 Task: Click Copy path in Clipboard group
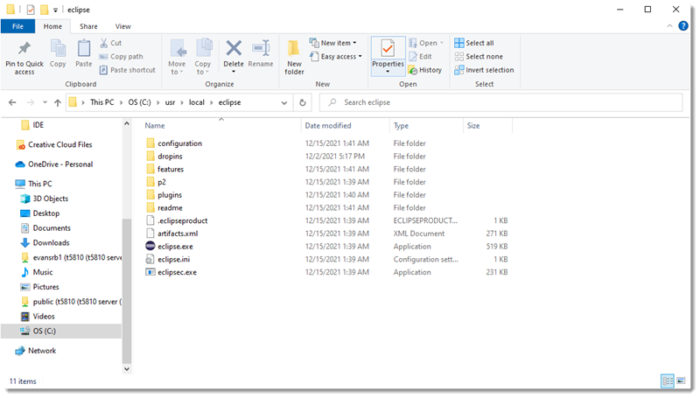(x=121, y=56)
